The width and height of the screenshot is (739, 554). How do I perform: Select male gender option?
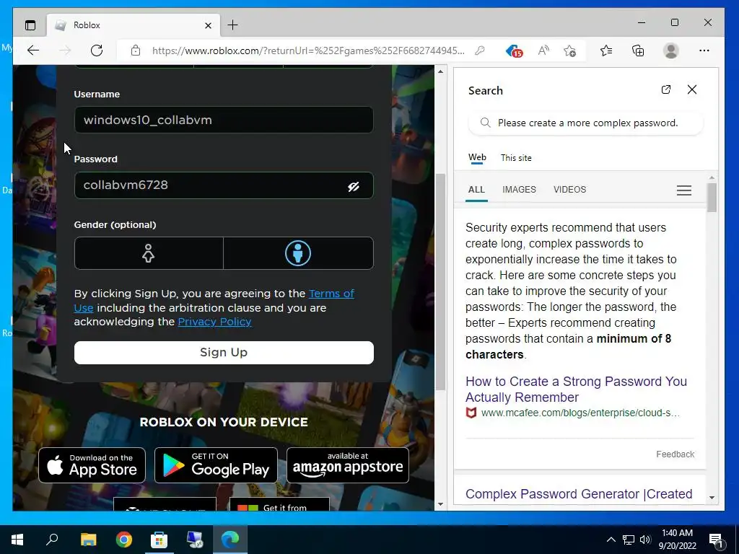pyautogui.click(x=298, y=253)
